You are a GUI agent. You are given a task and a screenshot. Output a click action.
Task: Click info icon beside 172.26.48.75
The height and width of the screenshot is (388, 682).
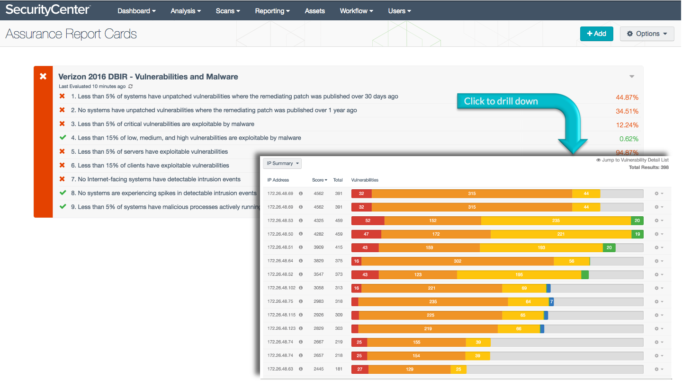301,301
